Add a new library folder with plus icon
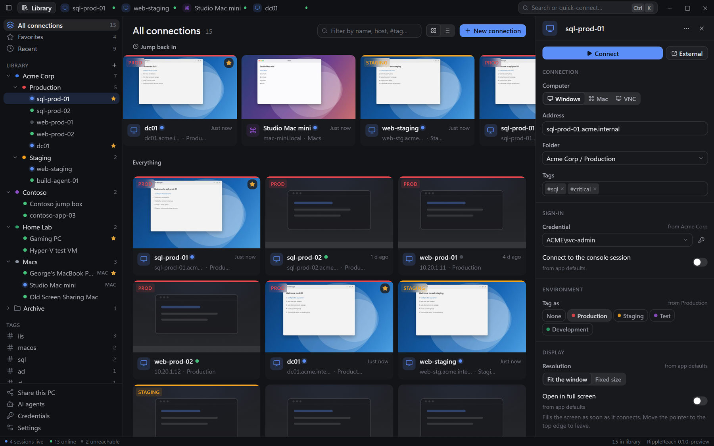This screenshot has width=714, height=446. [x=114, y=65]
